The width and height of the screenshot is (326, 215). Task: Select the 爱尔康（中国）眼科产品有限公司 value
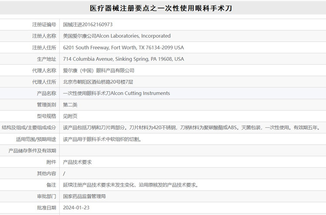tap(99, 70)
